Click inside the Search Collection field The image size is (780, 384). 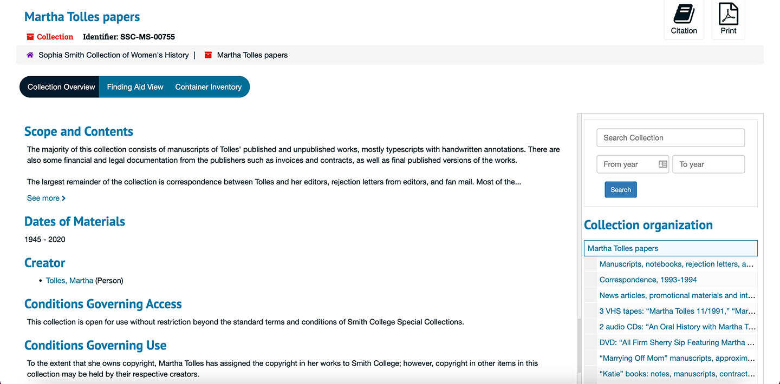coord(671,137)
